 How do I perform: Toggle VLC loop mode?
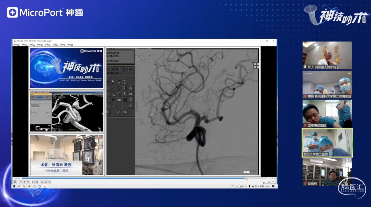coord(46,182)
